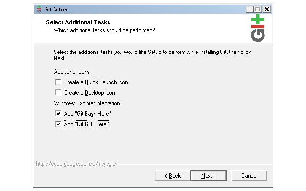Enable the Create a Quick Launch icon checkbox
The height and width of the screenshot is (191, 306).
point(58,82)
